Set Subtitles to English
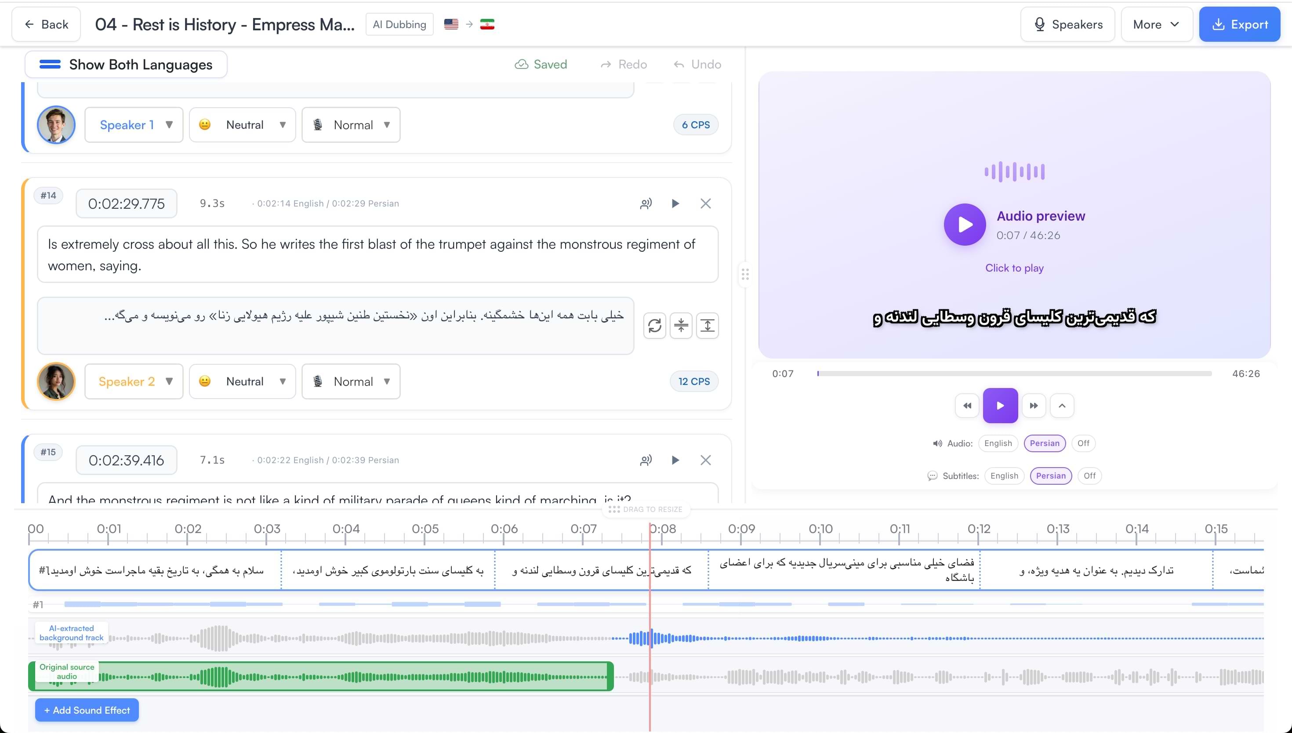The height and width of the screenshot is (733, 1292). [x=1004, y=476]
